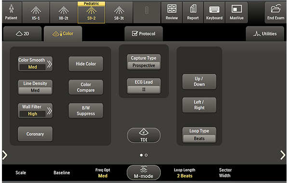Switch to the 2D tab
This screenshot has height=183, width=289.
pyautogui.click(x=23, y=34)
